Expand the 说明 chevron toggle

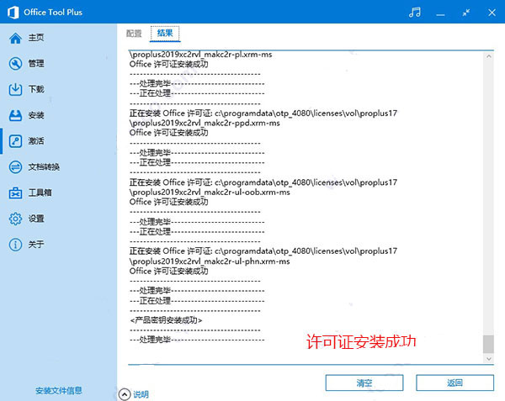(x=125, y=394)
